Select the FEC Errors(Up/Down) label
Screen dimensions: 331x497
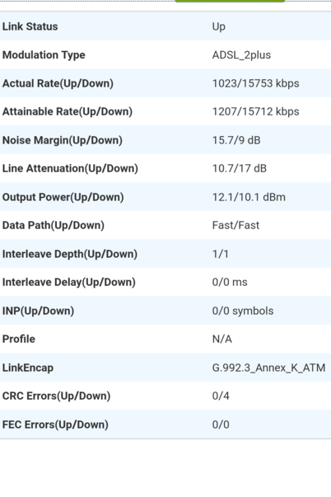(x=55, y=424)
